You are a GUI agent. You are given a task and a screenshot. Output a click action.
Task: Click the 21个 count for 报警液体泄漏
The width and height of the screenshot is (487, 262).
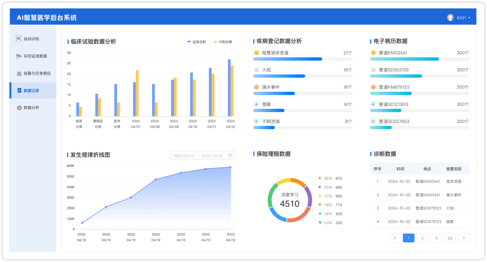click(348, 53)
